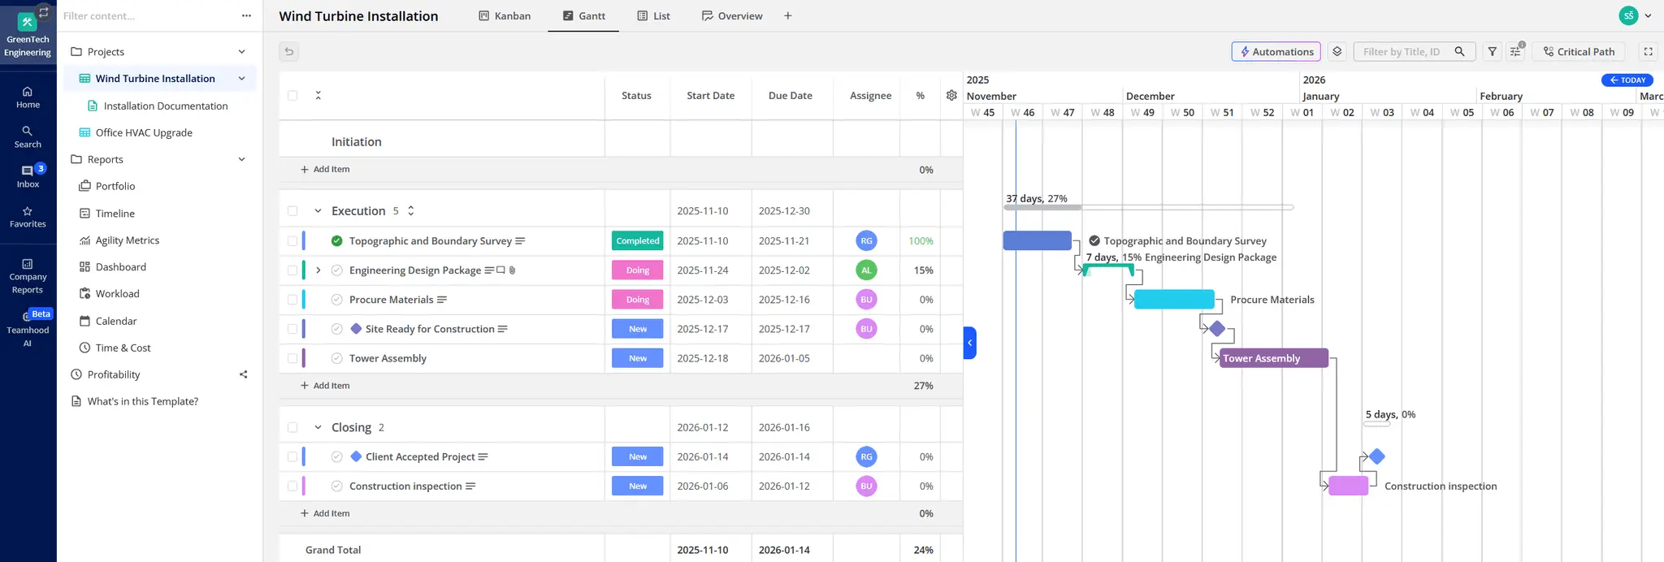The width and height of the screenshot is (1664, 562).
Task: Add a new view with plus icon
Action: 787,15
